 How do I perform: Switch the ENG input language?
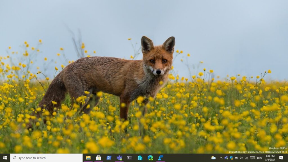[x=259, y=158]
